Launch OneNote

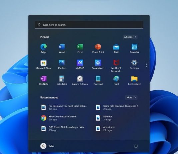44,80
